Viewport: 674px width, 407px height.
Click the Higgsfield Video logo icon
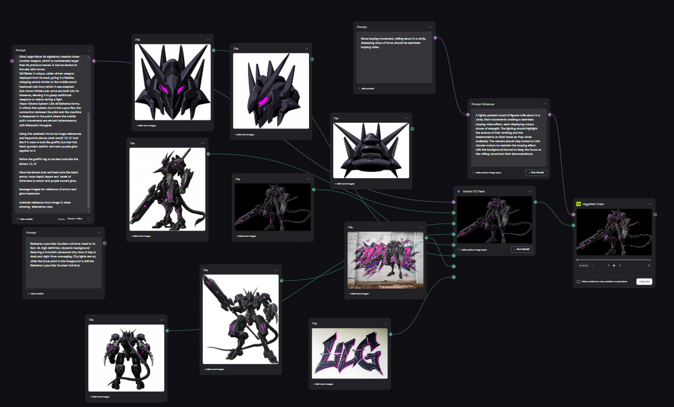579,204
